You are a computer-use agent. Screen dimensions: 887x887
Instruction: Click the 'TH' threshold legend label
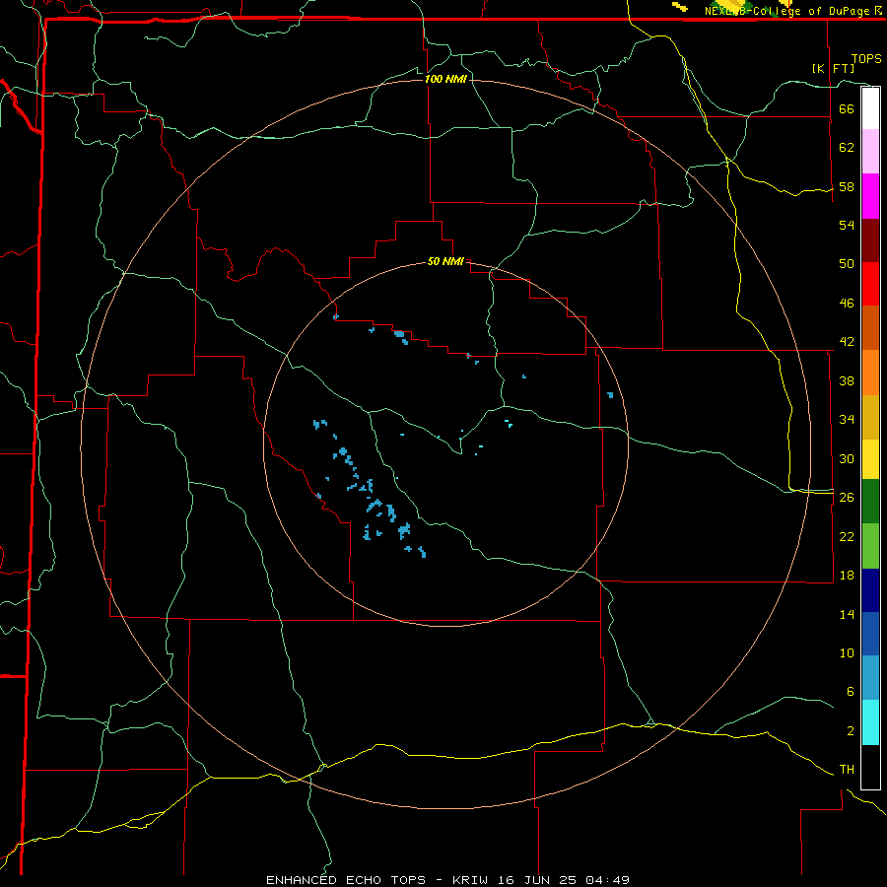click(847, 770)
